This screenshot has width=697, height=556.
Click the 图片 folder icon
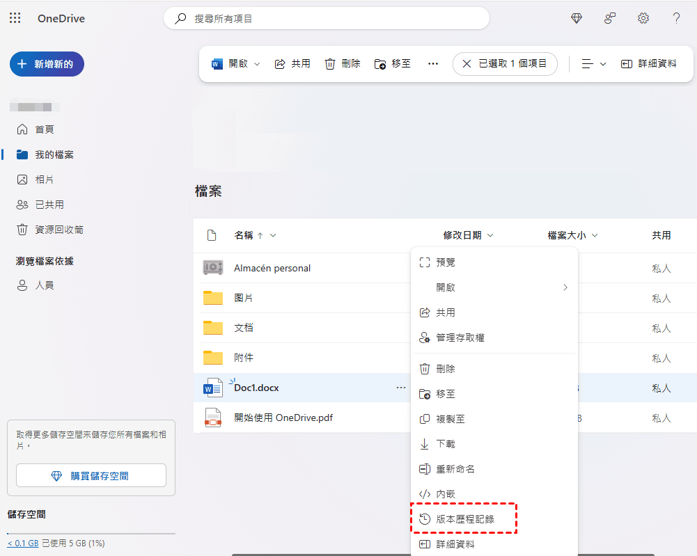click(x=213, y=298)
